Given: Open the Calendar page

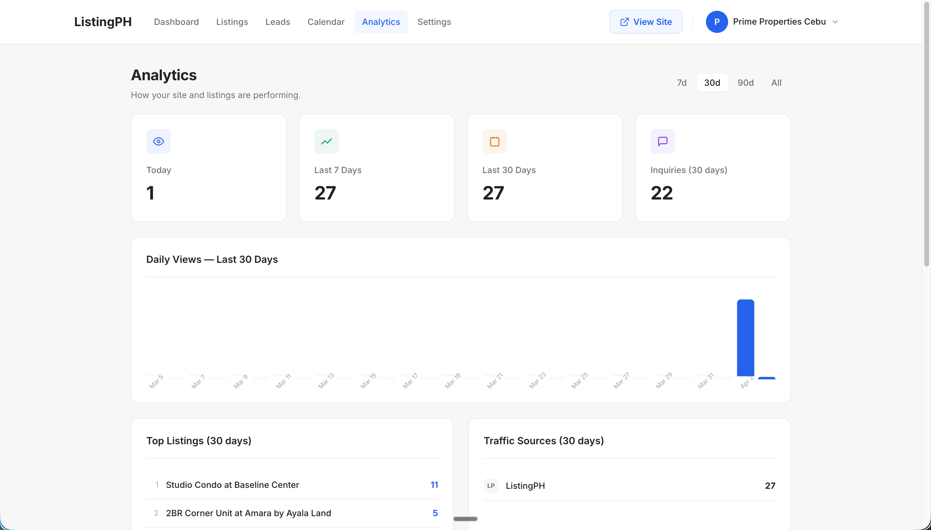Looking at the screenshot, I should click(x=325, y=22).
